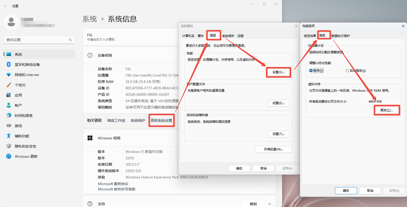407x207 pixels.
Task: Collapse the 支持 section chevron
Action: click(x=270, y=204)
